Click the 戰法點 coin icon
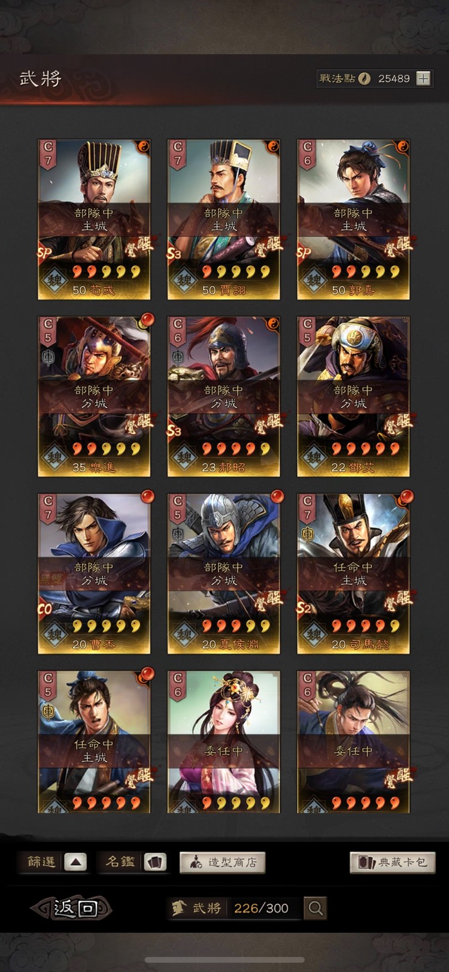This screenshot has width=449, height=972. (x=364, y=79)
